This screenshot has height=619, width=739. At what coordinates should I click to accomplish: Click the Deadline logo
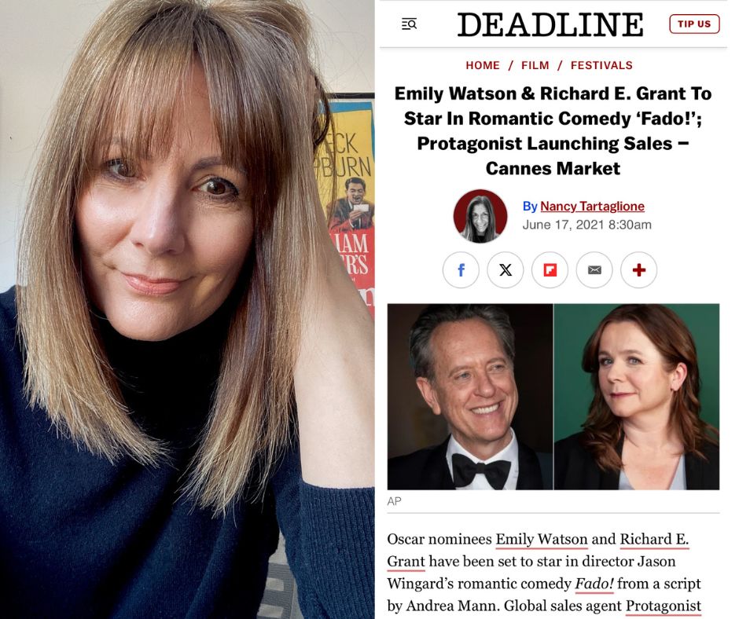550,24
